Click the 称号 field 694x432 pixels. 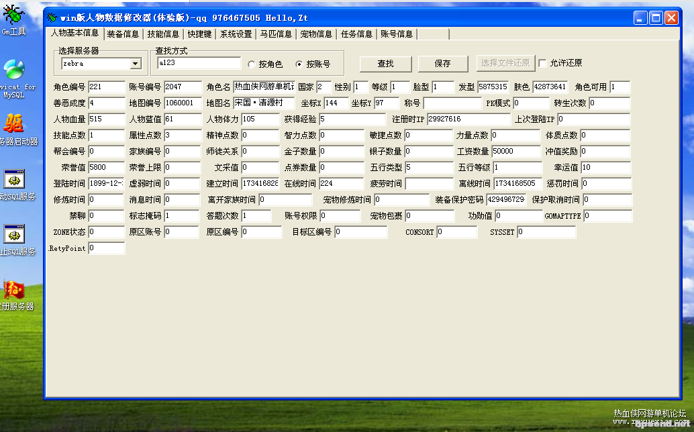pyautogui.click(x=452, y=103)
